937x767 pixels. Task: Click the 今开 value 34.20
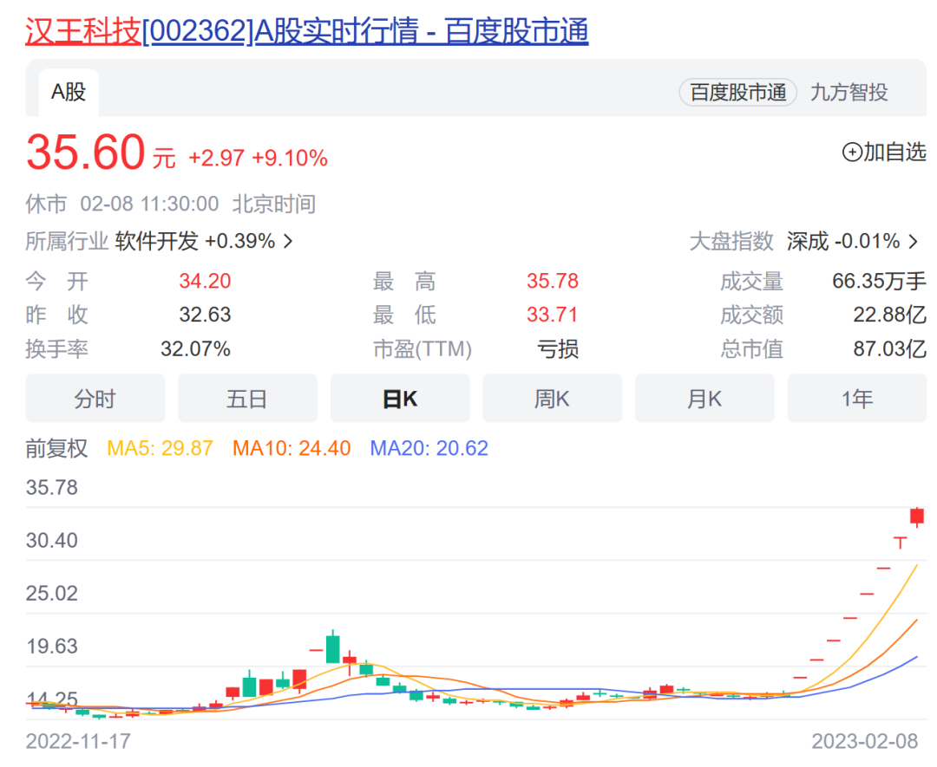pos(205,281)
